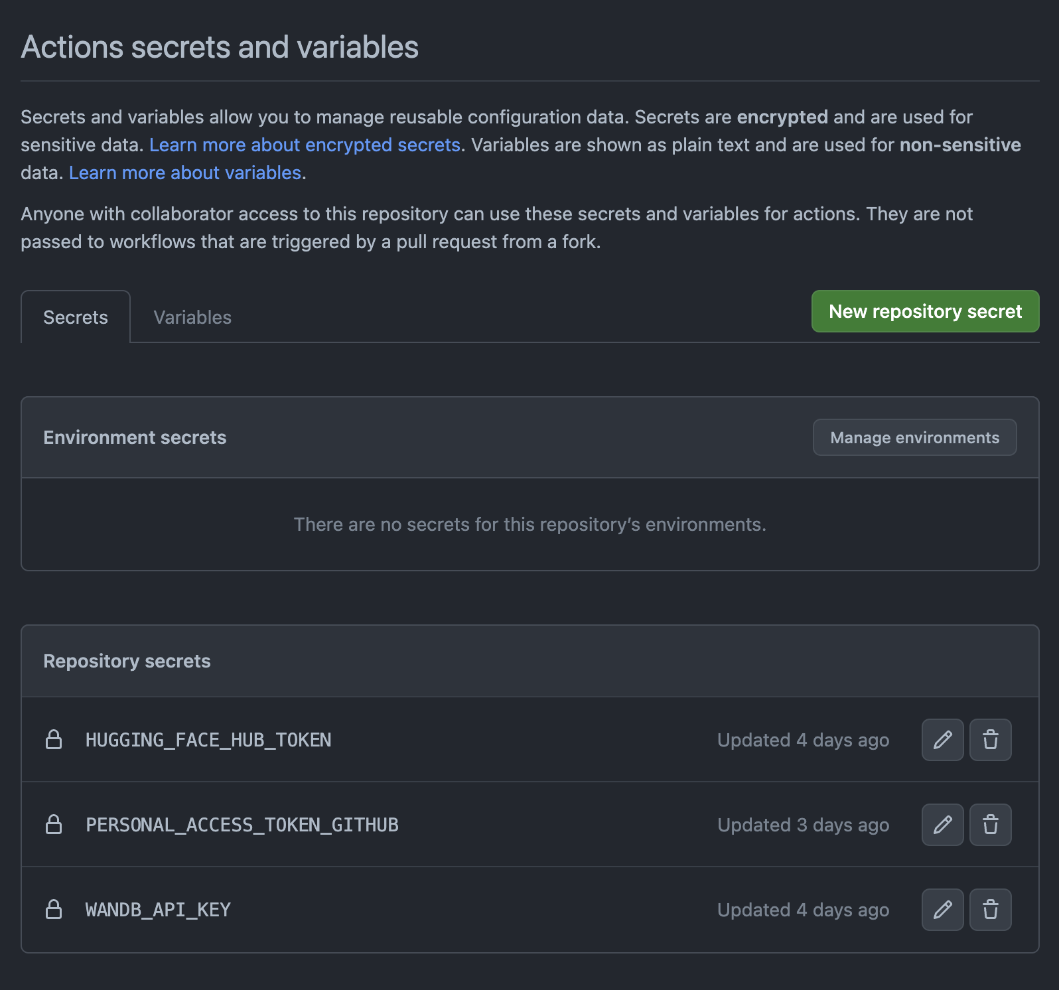Click lock icon beside PERSONAL_ACCESS_TOKEN_GITHUB

pyautogui.click(x=54, y=825)
